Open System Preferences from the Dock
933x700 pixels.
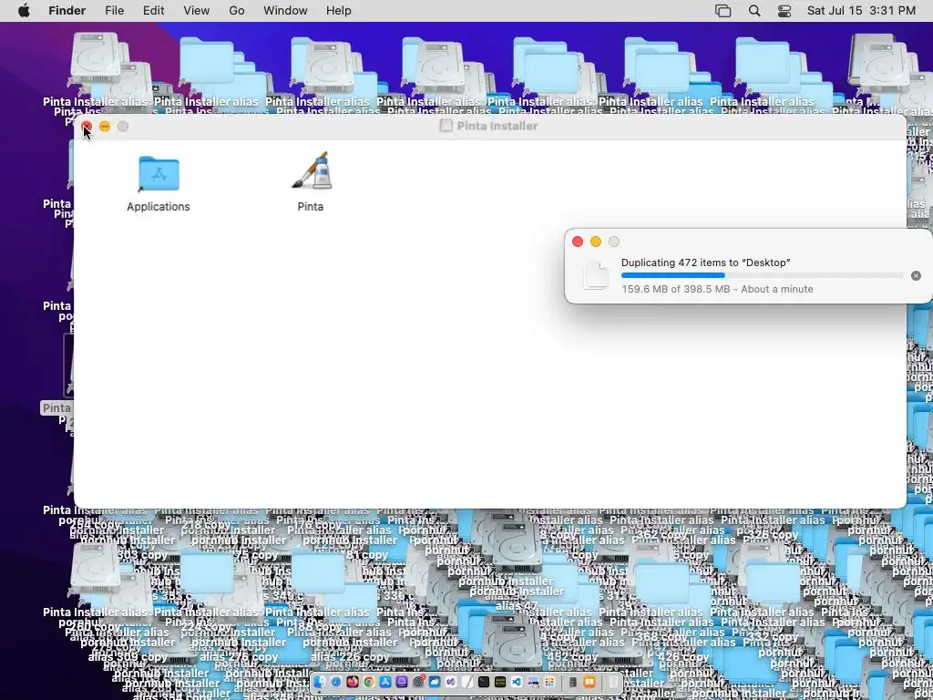tap(419, 682)
